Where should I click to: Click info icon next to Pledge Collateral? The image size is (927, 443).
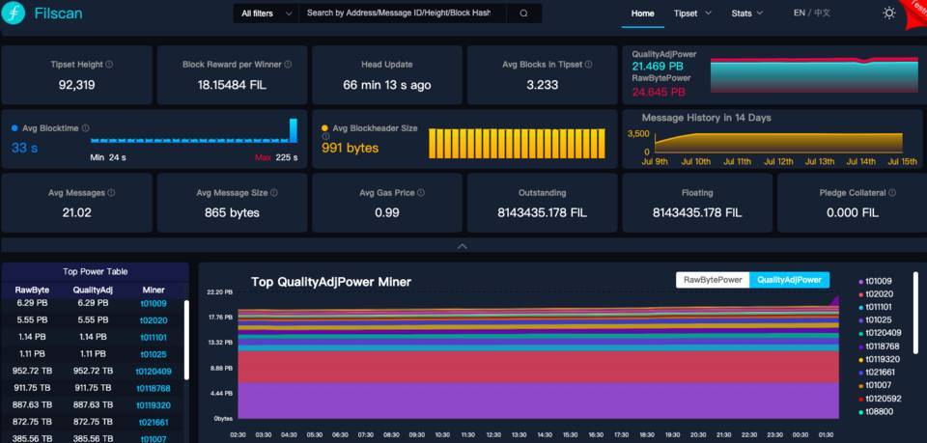tap(891, 193)
